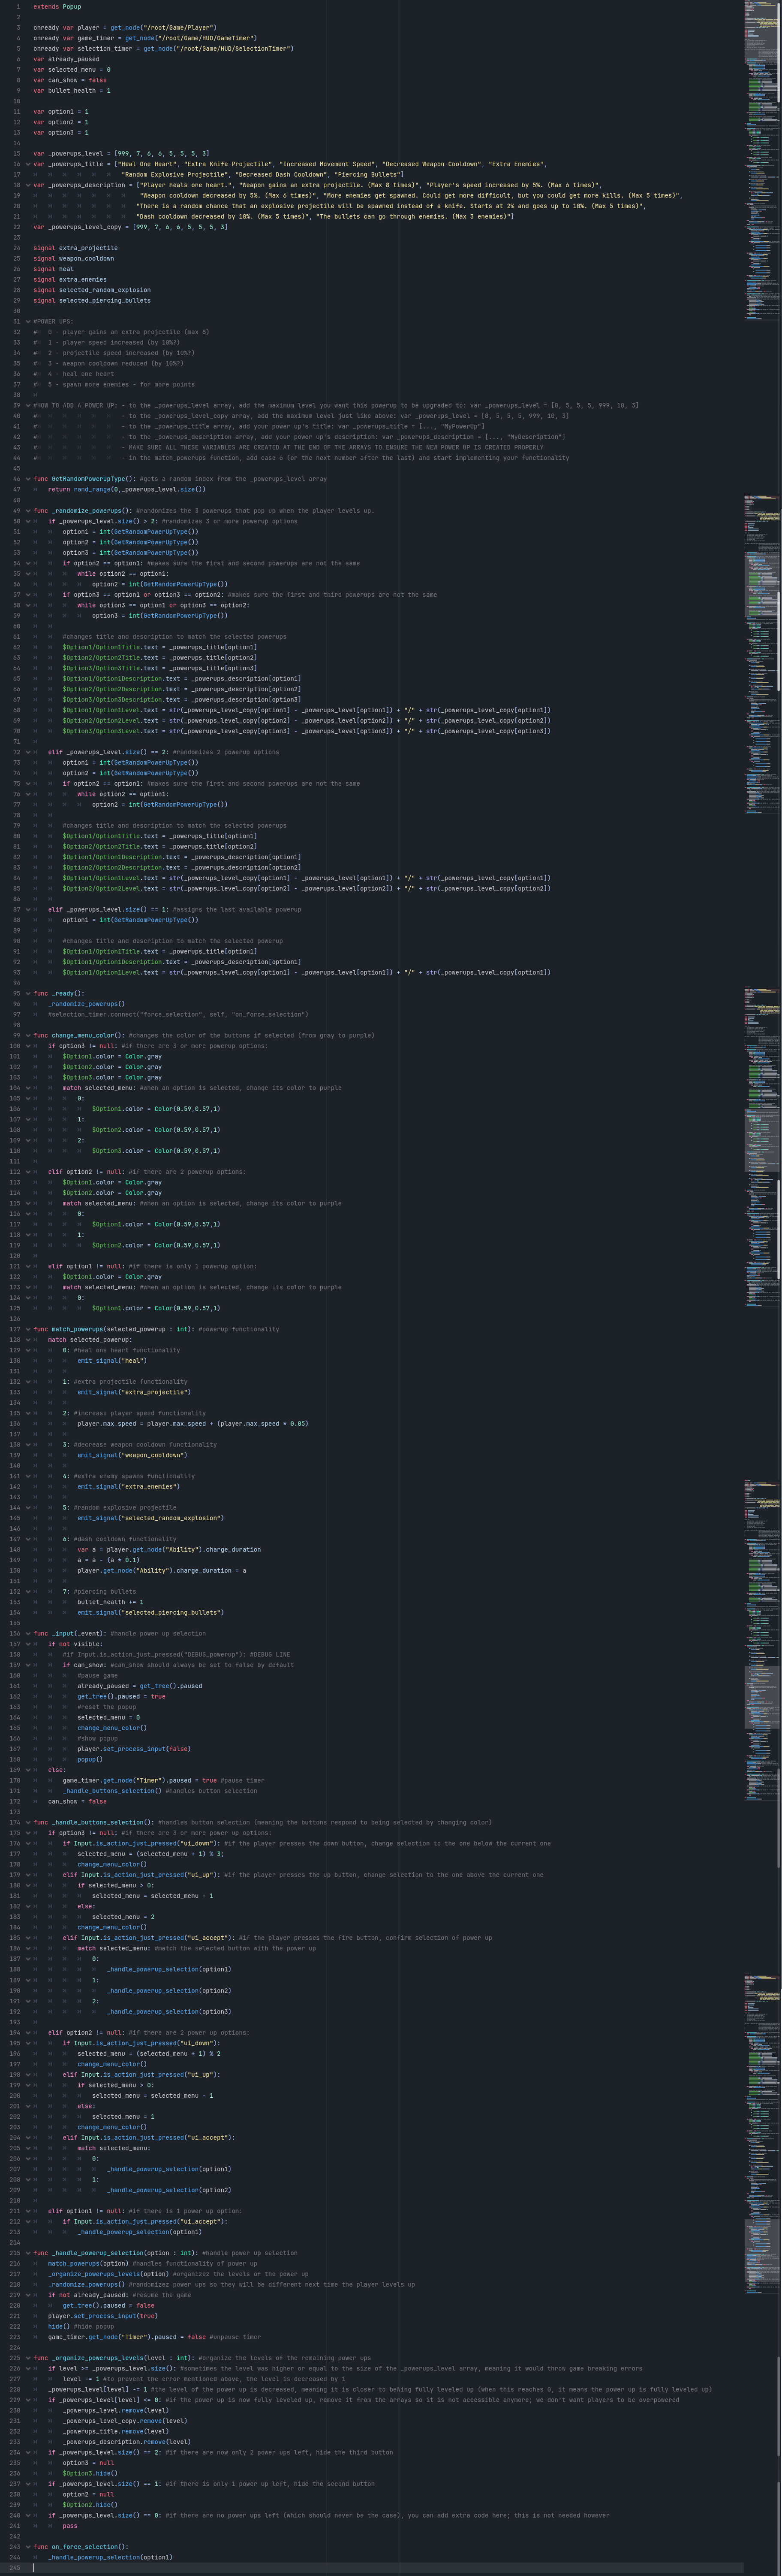The height and width of the screenshot is (2576, 782).
Task: Click 'extends Popup' on line 1
Action: click(x=57, y=7)
